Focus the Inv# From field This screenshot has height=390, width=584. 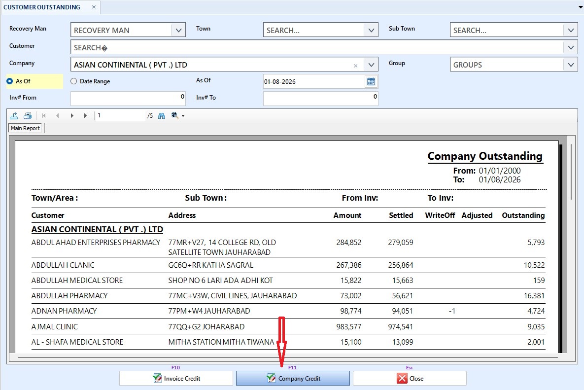point(128,98)
